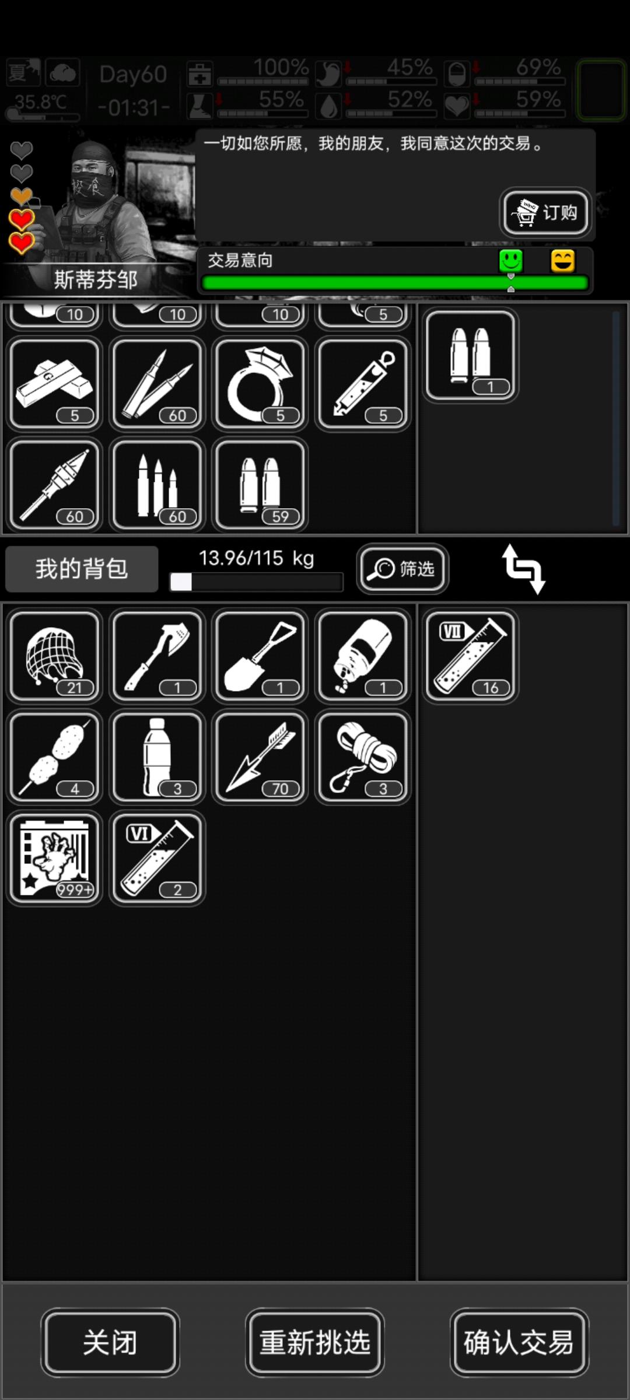Select the diamond ring item
This screenshot has width=630, height=1400.
pos(260,384)
